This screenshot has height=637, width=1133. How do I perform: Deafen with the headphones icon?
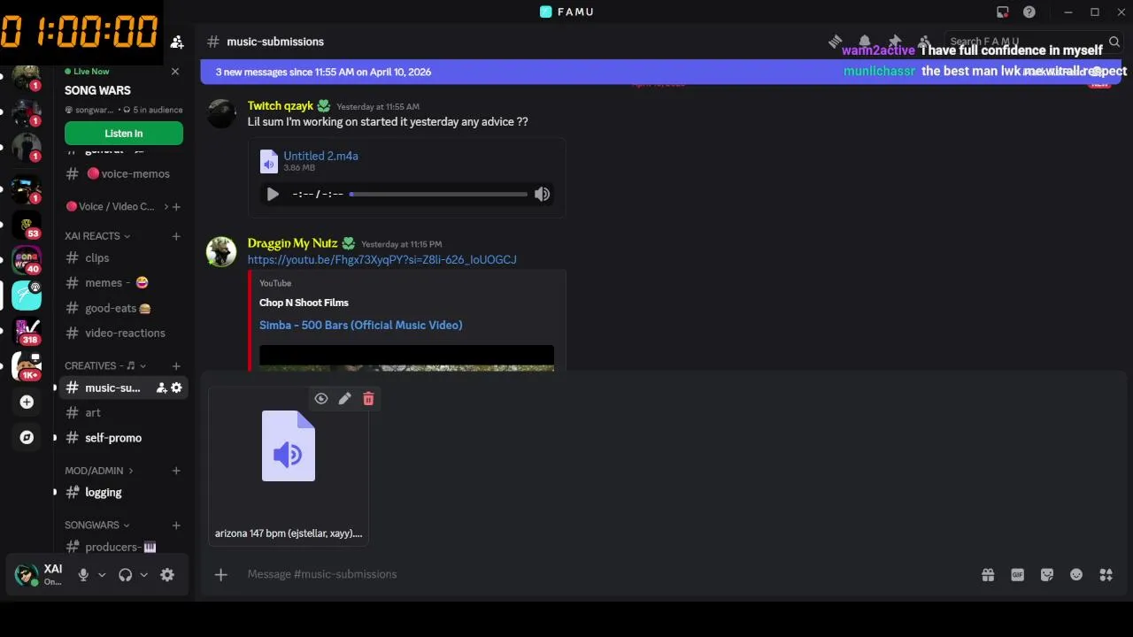[x=125, y=575]
